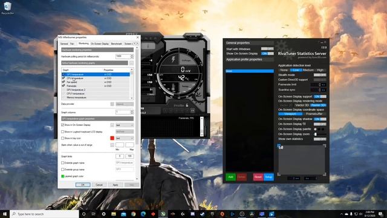The image size is (387, 218).
Task: Click the active monitoring graphs options button
Action: coord(131,63)
